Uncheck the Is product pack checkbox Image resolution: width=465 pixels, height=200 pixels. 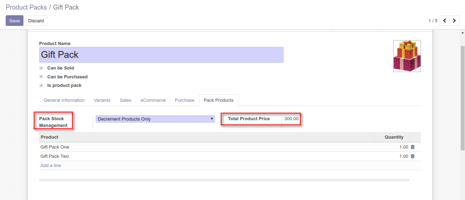41,85
